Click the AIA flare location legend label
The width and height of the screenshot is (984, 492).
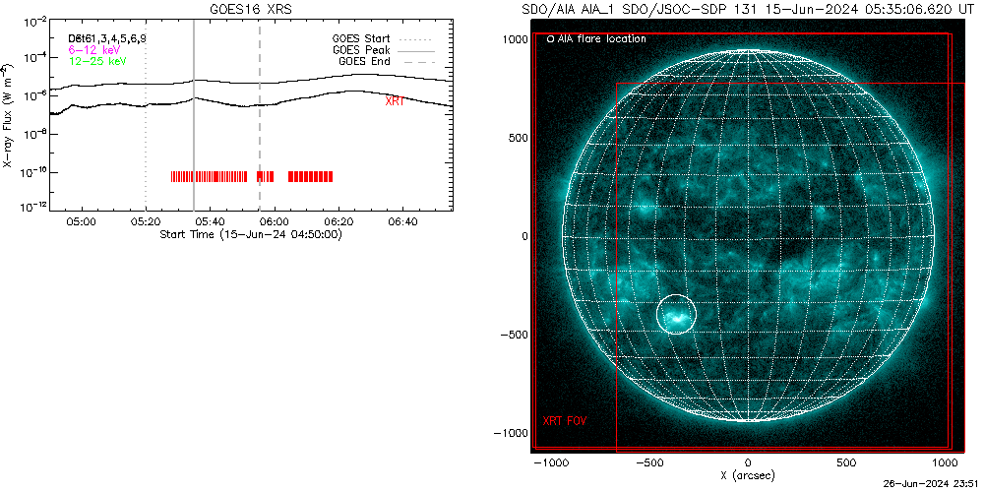click(596, 39)
